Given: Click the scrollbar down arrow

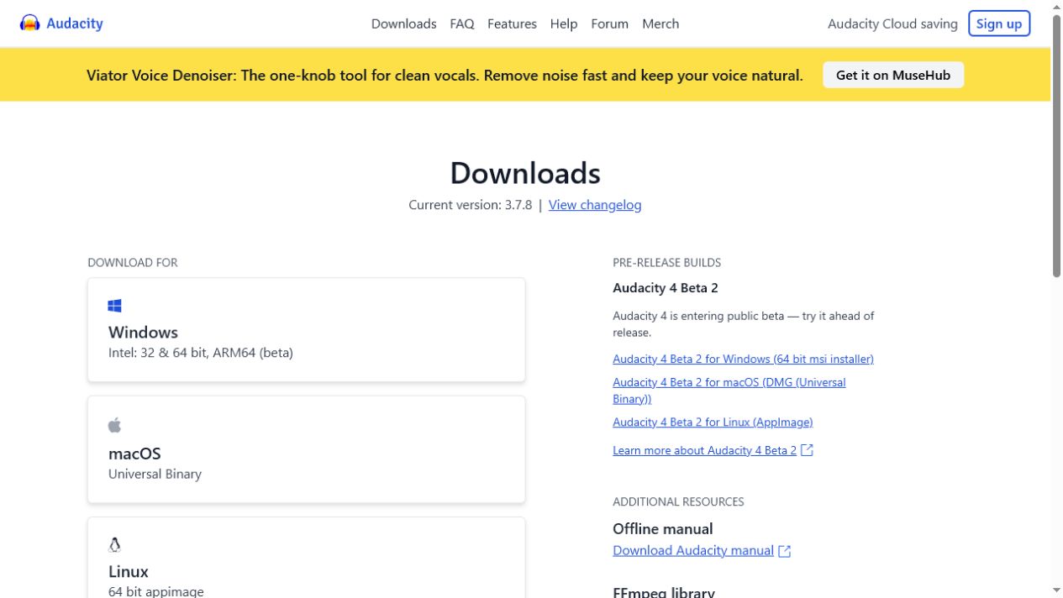Looking at the screenshot, I should 1056,591.
